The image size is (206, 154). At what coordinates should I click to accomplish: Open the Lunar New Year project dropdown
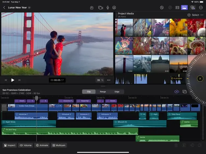pyautogui.click(x=29, y=8)
